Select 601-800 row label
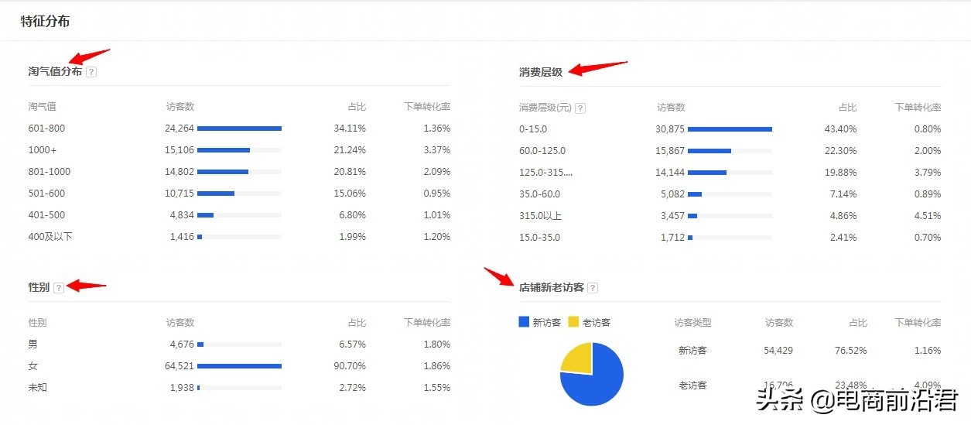 pos(46,129)
